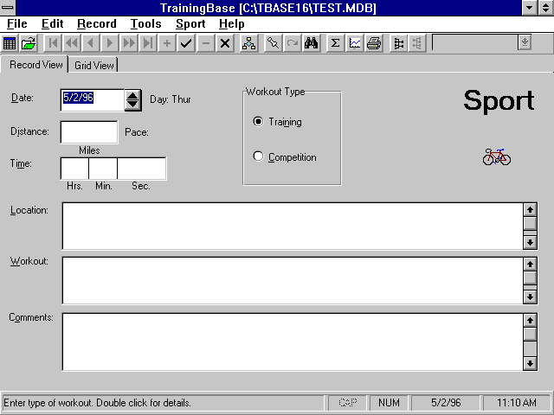Click the printer icon

tap(373, 43)
